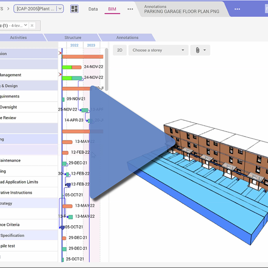Select the pile test activity row
268x268 pixels.
tap(29, 246)
